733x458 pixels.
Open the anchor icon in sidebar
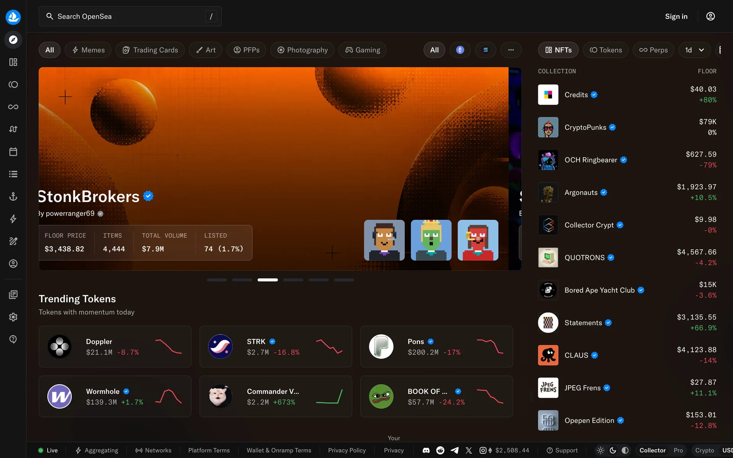pyautogui.click(x=13, y=197)
